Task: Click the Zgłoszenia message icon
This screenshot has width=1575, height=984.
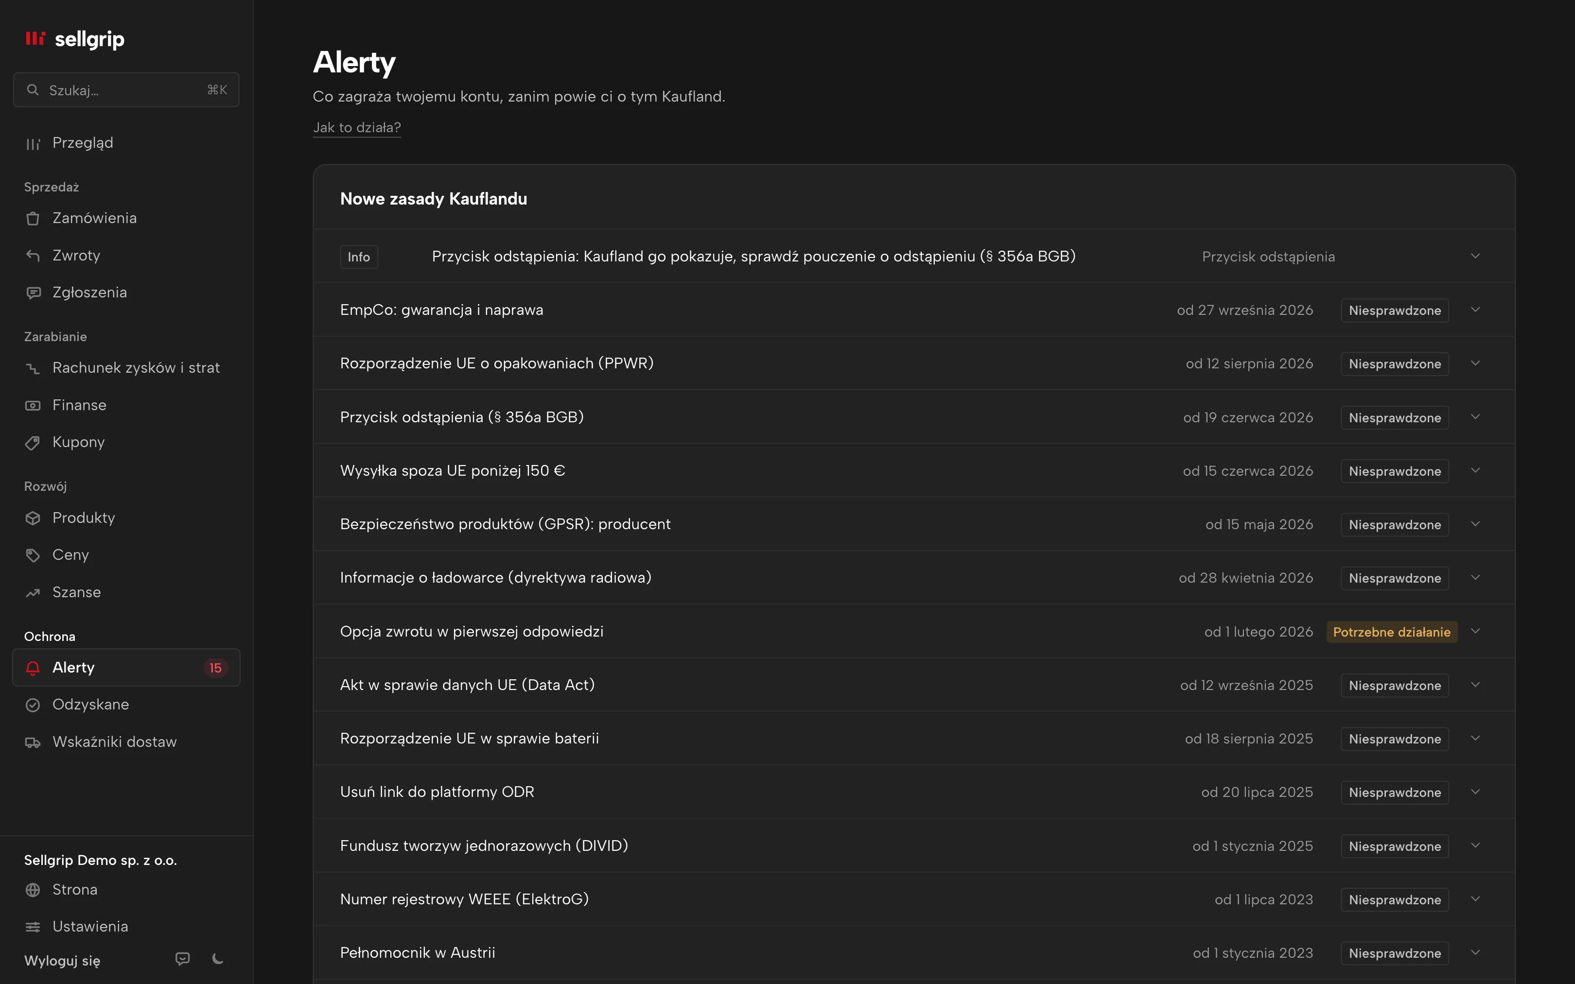Action: click(x=33, y=293)
